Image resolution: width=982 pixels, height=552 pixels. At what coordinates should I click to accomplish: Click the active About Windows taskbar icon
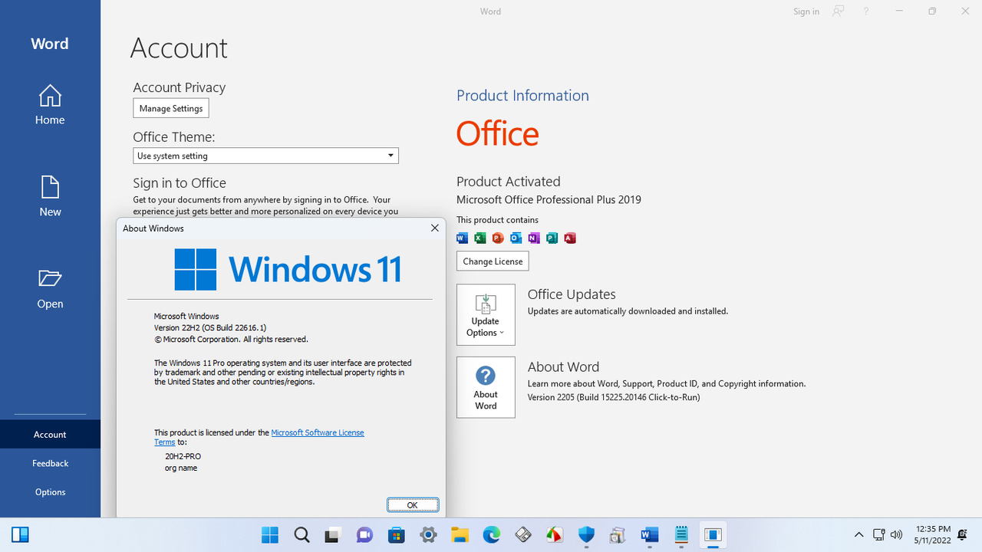(713, 535)
